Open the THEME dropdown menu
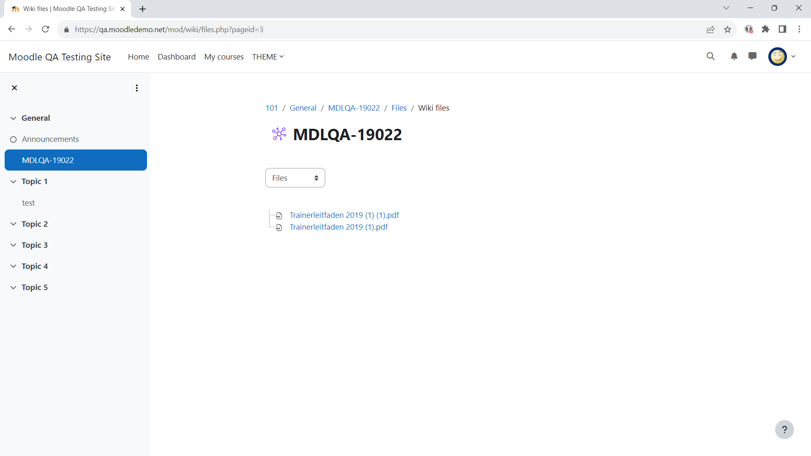The width and height of the screenshot is (811, 456). [268, 57]
